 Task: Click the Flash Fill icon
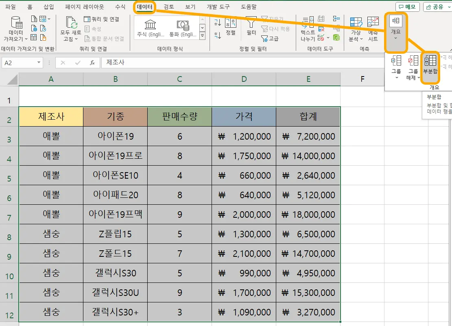[x=321, y=19]
